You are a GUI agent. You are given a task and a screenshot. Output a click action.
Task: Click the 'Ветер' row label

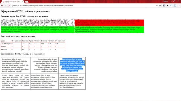(6, 46)
